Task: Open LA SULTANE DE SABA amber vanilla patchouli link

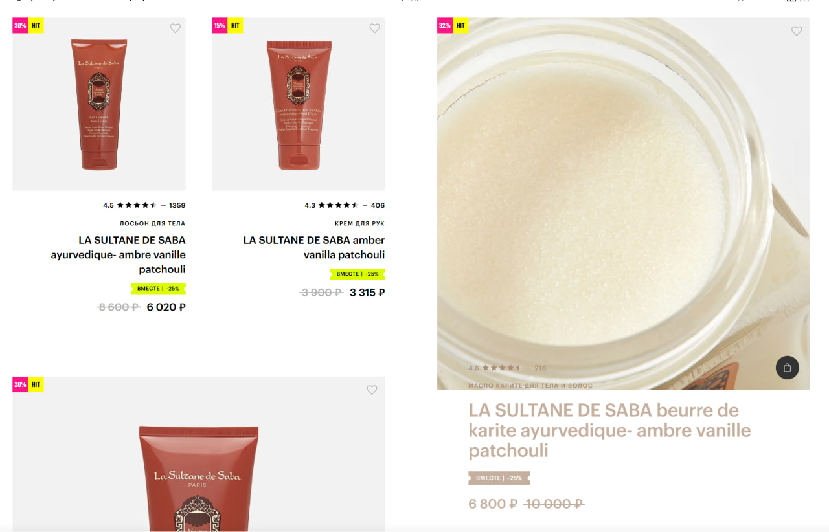Action: click(x=314, y=247)
